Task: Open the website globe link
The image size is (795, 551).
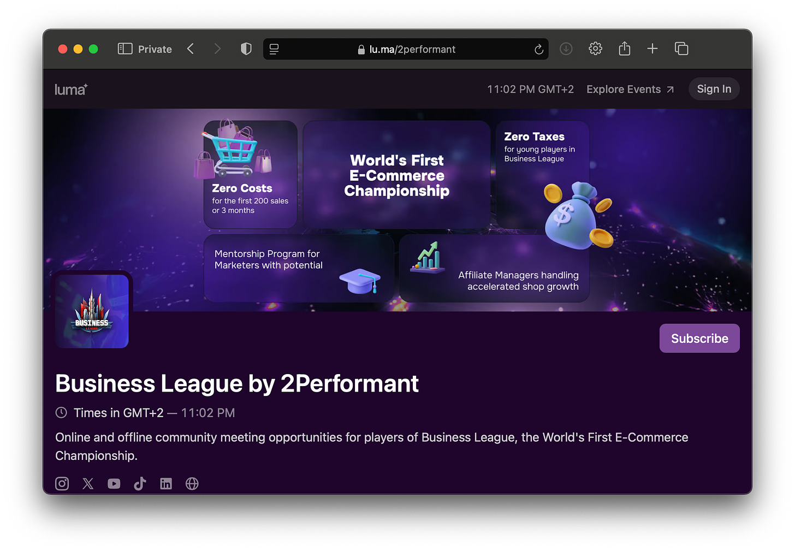Action: click(x=192, y=483)
